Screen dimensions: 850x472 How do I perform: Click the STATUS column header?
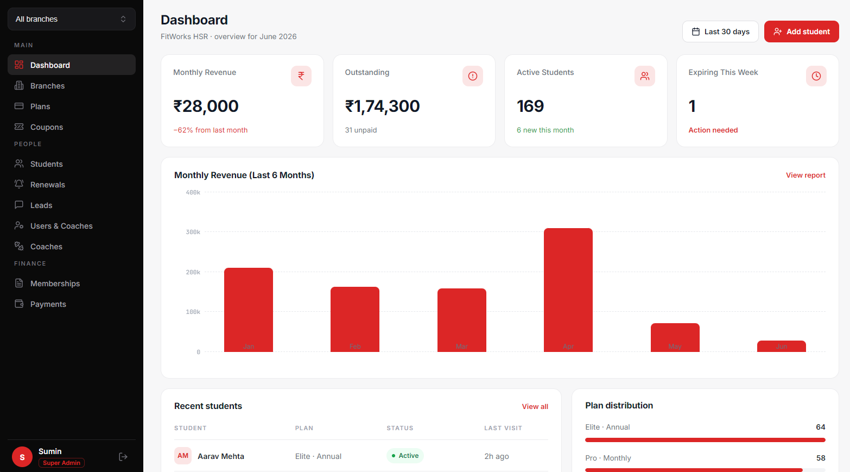(x=400, y=428)
